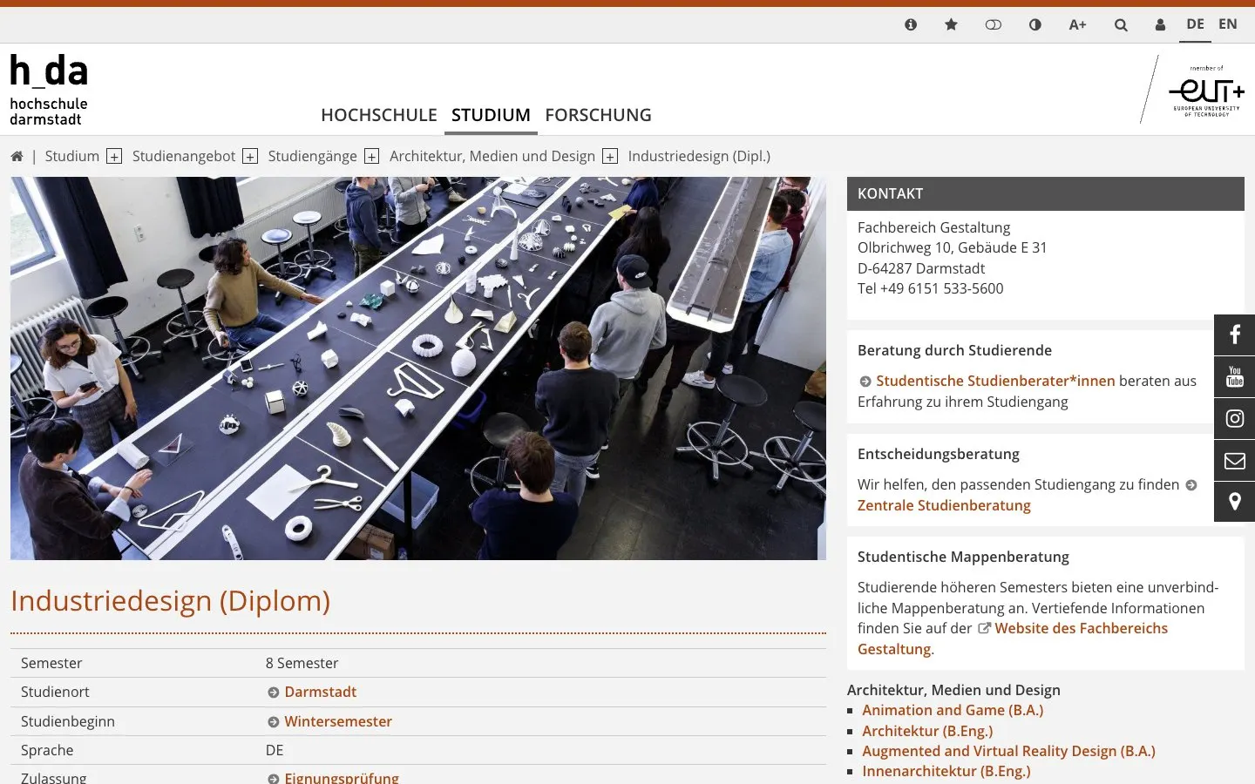The width and height of the screenshot is (1255, 784).
Task: Open the Instagram sidebar icon
Action: (x=1234, y=418)
